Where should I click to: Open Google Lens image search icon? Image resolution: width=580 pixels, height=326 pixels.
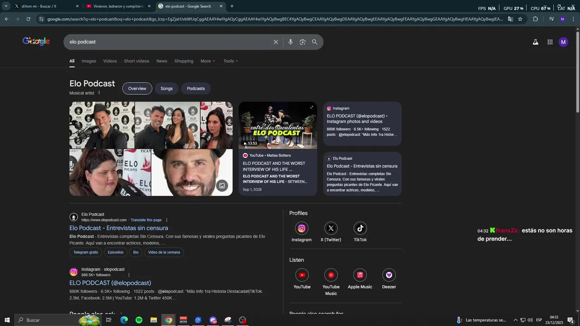coord(302,42)
